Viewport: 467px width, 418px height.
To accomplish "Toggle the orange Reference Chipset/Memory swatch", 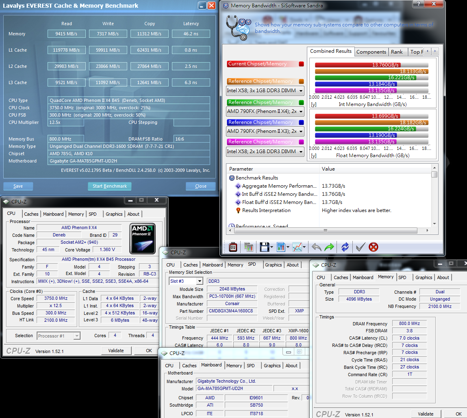I will (301, 81).
